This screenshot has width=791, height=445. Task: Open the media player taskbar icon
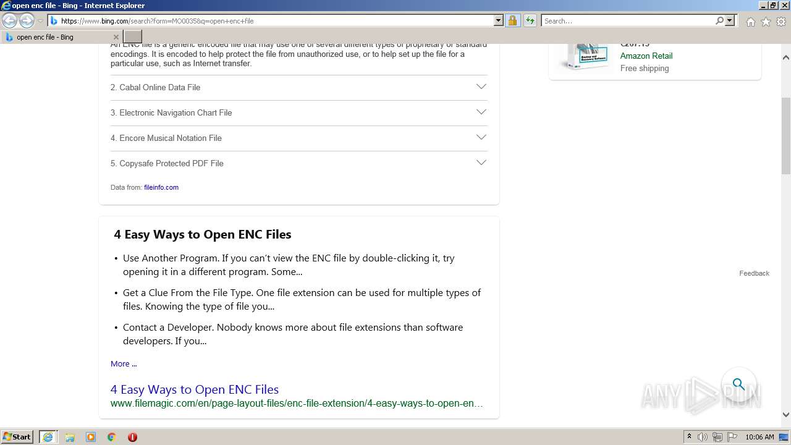[91, 437]
